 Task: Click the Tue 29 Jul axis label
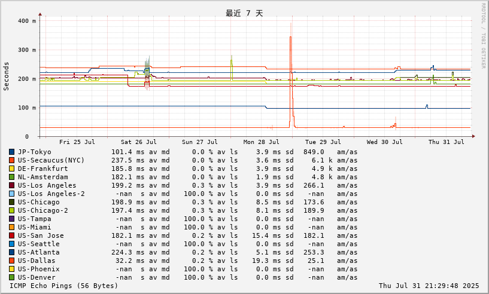323,142
